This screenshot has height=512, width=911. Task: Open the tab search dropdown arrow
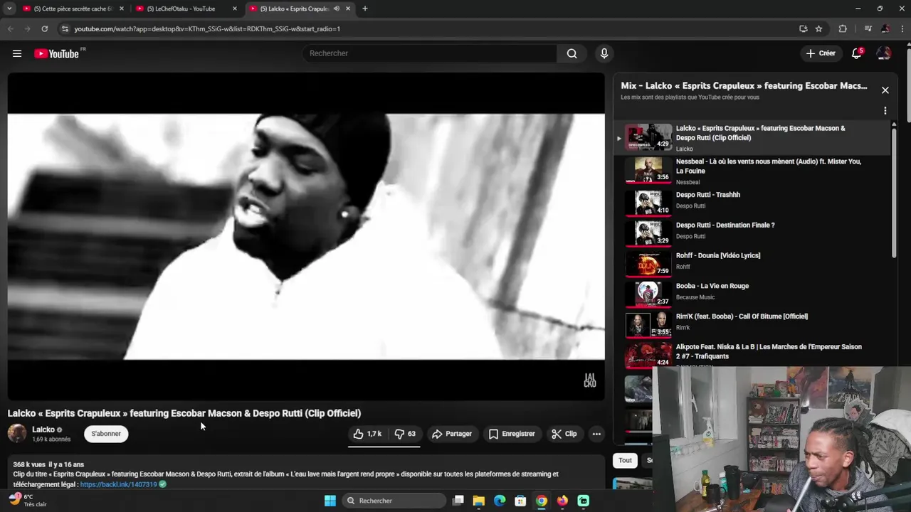click(9, 9)
